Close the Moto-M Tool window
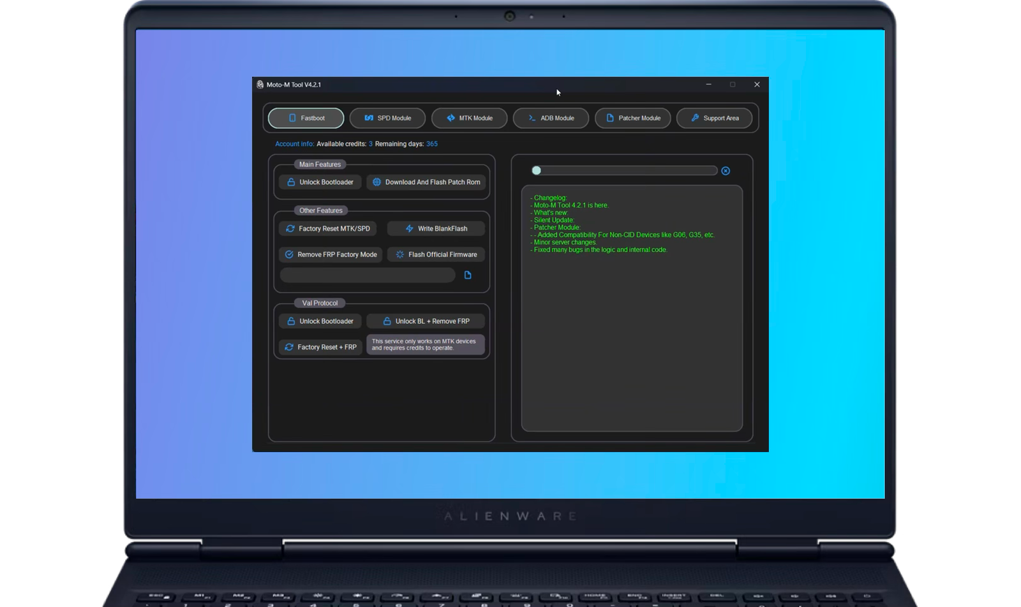This screenshot has width=1021, height=607. tap(757, 84)
